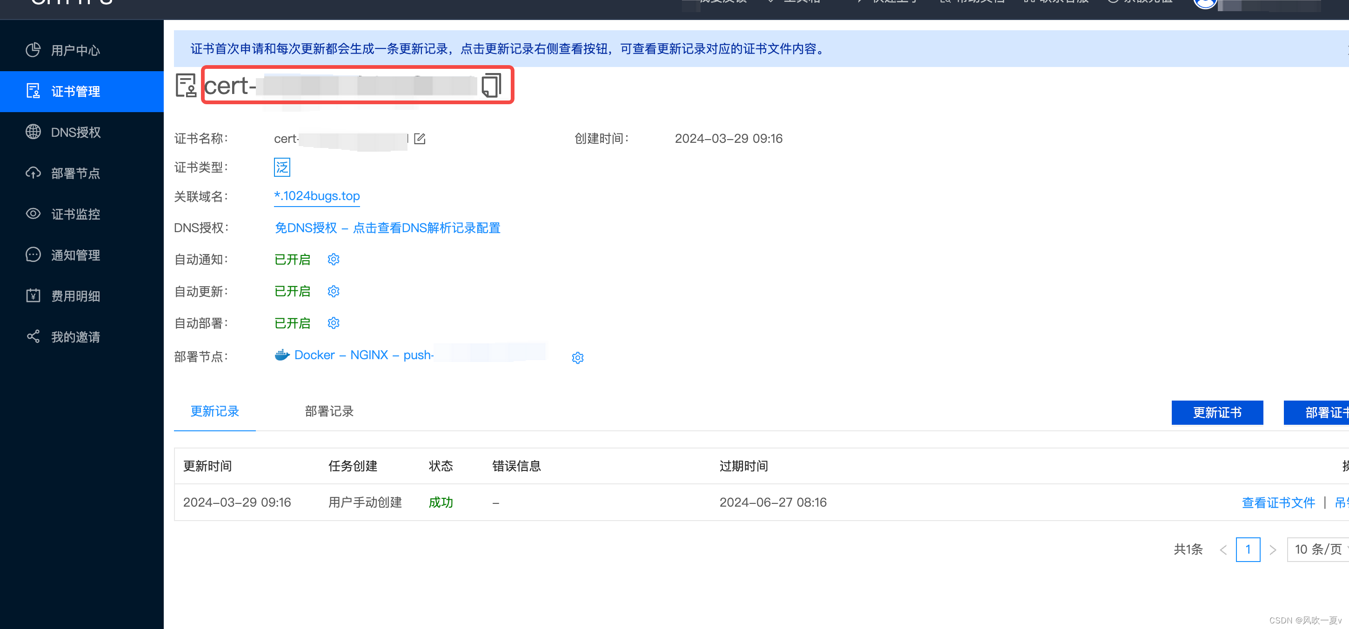Viewport: 1349px width, 629px height.
Task: Open the 自动通知 settings gear
Action: pos(334,259)
